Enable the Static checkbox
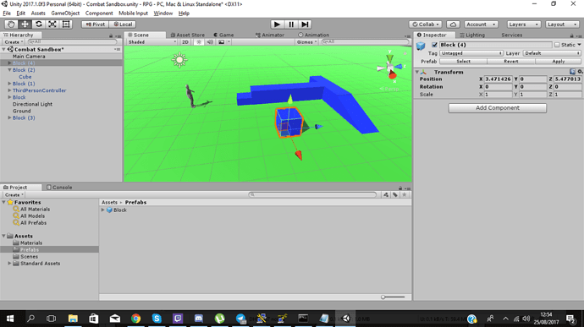 [557, 45]
